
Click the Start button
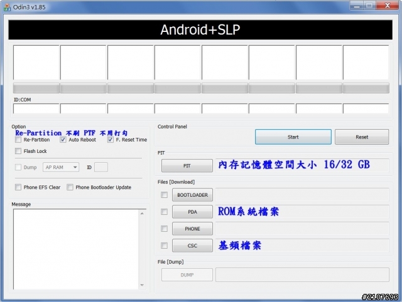pos(293,137)
